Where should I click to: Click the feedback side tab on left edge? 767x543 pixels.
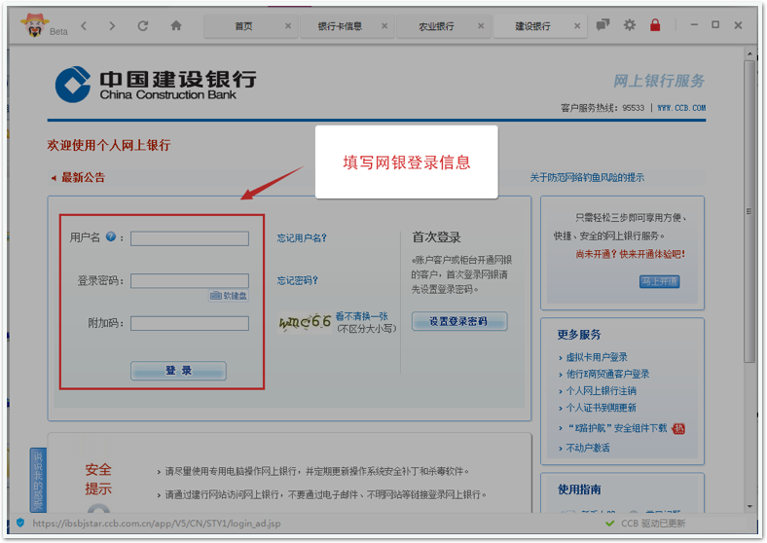click(x=38, y=480)
